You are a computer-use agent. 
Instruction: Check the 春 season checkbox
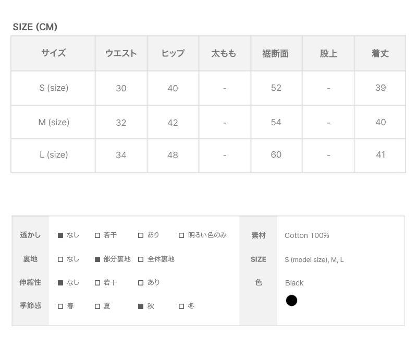coord(60,306)
